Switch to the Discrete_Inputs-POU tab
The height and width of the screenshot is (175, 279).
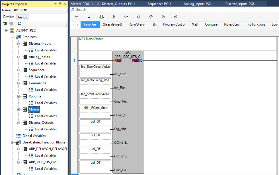click(x=240, y=4)
